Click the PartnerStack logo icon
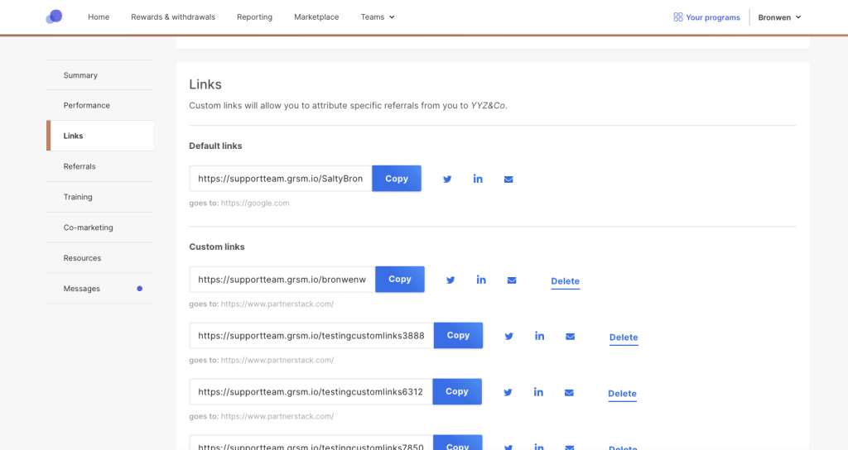Viewport: 848px width, 450px height. tap(54, 17)
